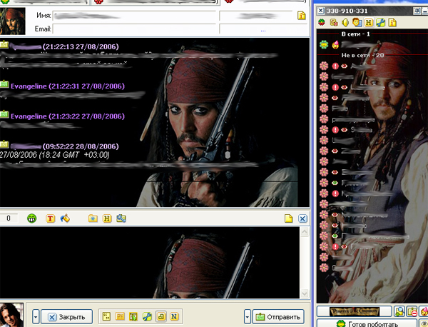Toggle privacy eye icon beside status button
The width and height of the screenshot is (428, 327).
(424, 323)
